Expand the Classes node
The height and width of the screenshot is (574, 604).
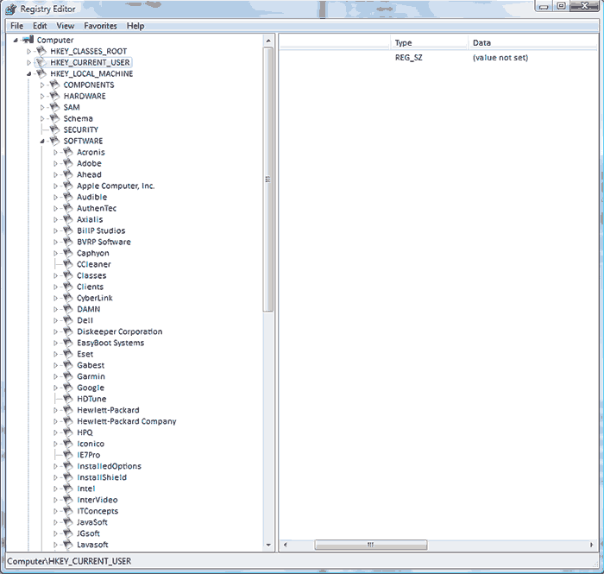[x=55, y=275]
